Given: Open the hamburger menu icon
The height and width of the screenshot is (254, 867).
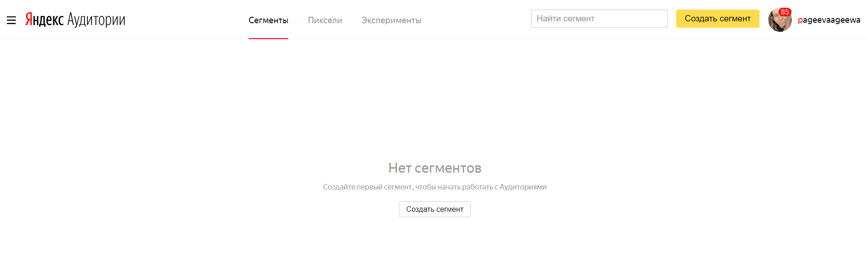Looking at the screenshot, I should (x=11, y=20).
